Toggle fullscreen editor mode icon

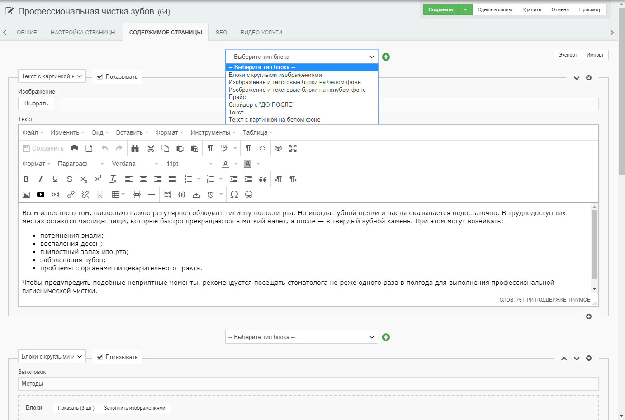(x=293, y=148)
